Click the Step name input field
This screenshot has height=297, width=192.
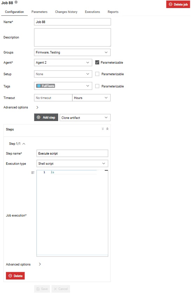(x=72, y=154)
